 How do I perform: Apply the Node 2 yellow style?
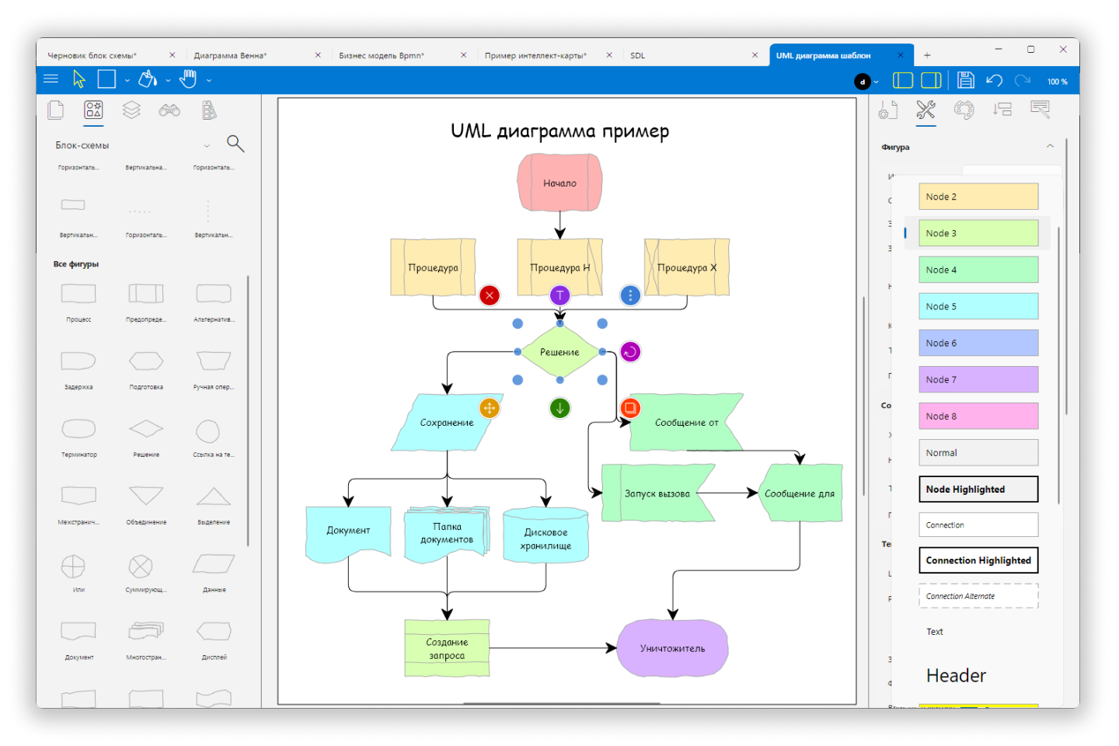[978, 197]
